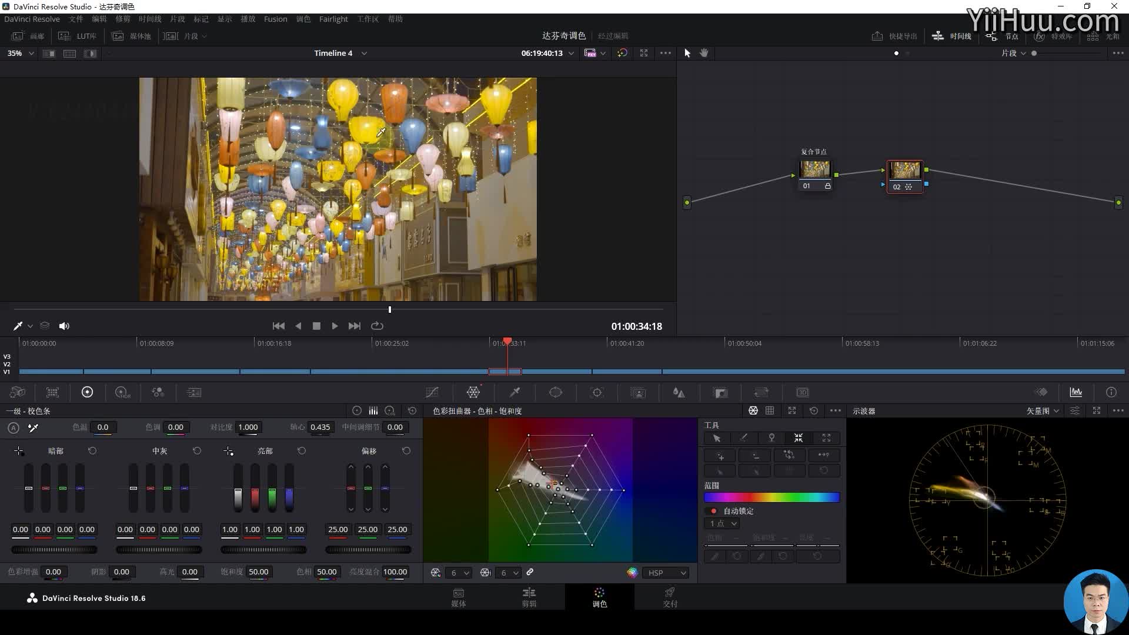Toggle loop playback
This screenshot has width=1129, height=635.
pos(377,326)
